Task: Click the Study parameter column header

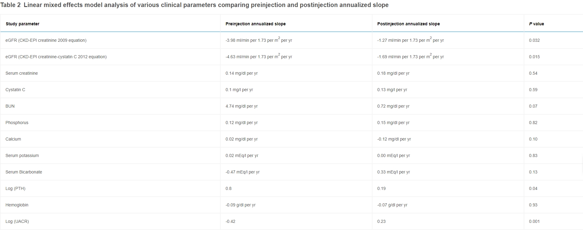Action: [x=22, y=24]
